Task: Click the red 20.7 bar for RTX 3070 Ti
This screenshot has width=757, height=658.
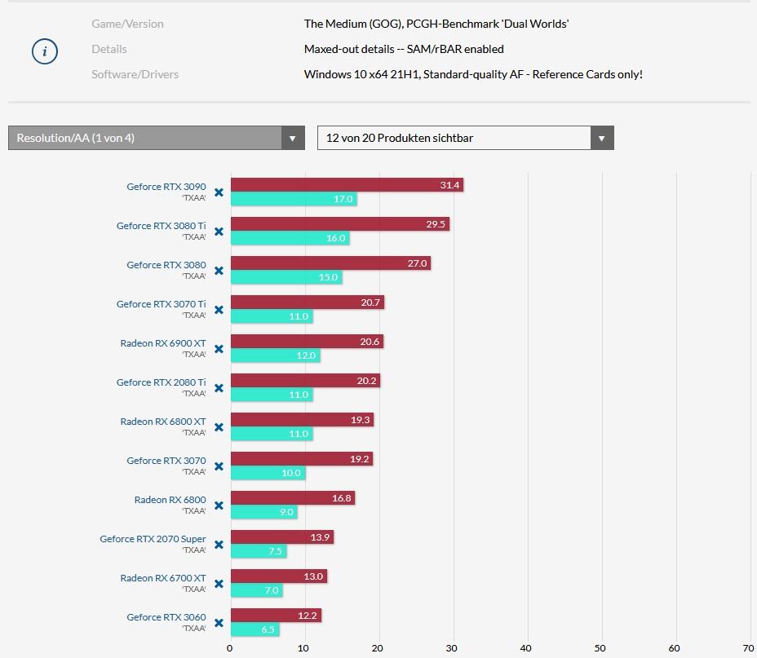Action: click(308, 303)
